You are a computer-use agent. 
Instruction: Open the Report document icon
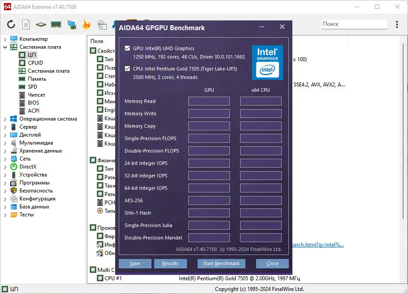[x=26, y=24]
